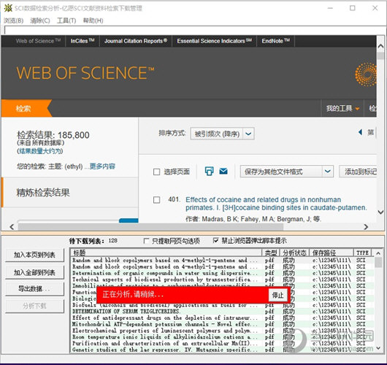
Task: Switch to Journal Citation Reports tab
Action: tap(136, 41)
